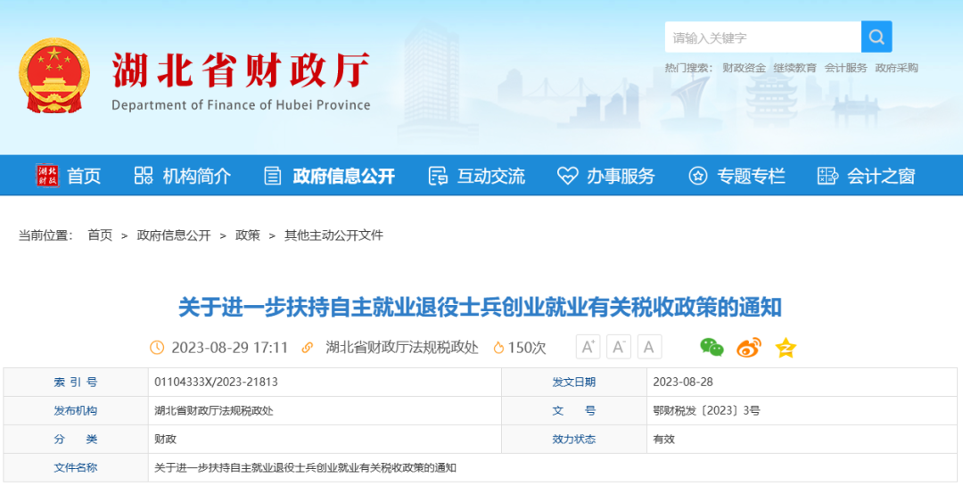Image resolution: width=963 pixels, height=486 pixels.
Task: Increase font size with A+ button
Action: coord(588,347)
